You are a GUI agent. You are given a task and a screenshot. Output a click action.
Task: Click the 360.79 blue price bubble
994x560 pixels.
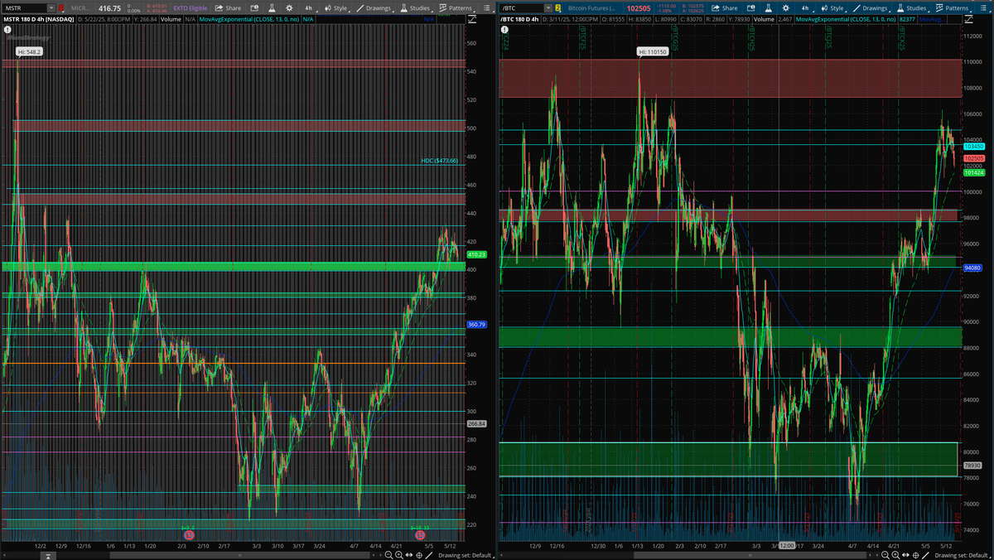point(476,324)
